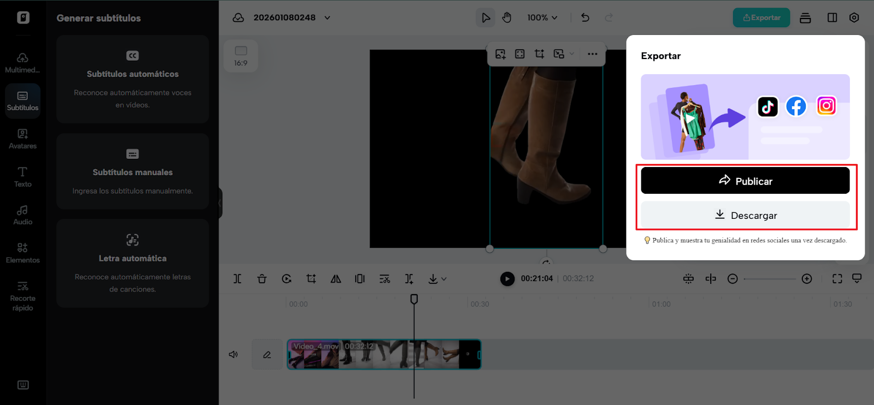Viewport: 874px width, 405px height.
Task: Expand the 100% zoom dropdown
Action: 542,17
